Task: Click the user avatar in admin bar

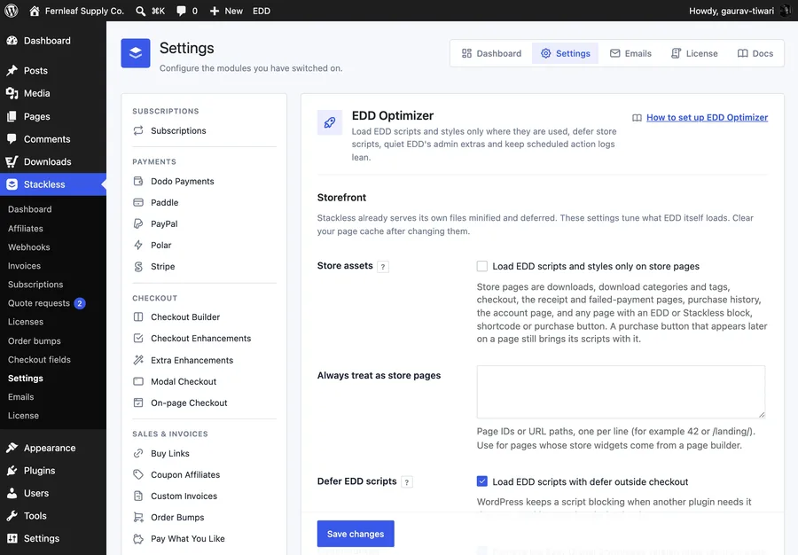Action: [786, 11]
